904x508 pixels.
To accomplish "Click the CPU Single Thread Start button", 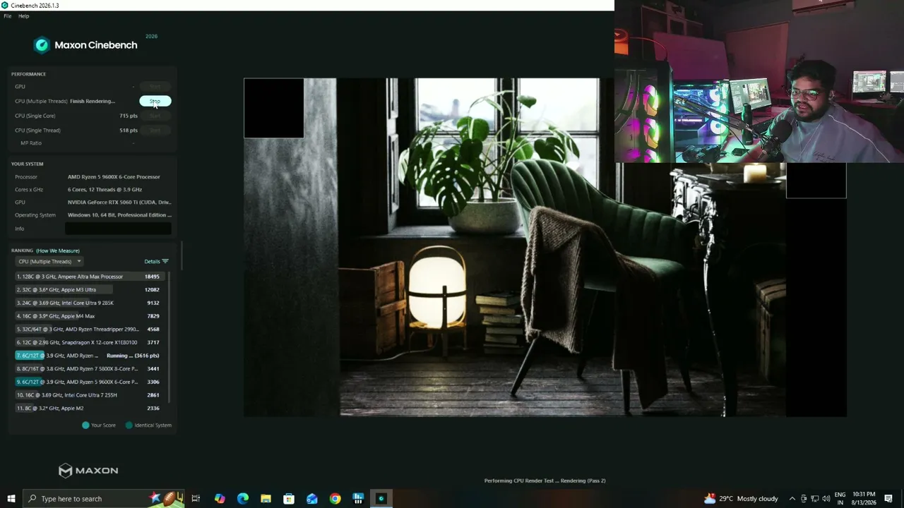I will click(155, 131).
